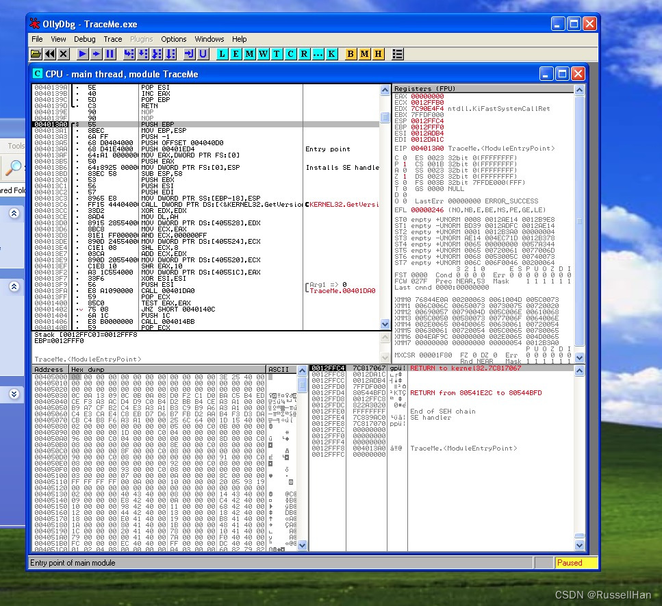Open the File menu

[37, 39]
